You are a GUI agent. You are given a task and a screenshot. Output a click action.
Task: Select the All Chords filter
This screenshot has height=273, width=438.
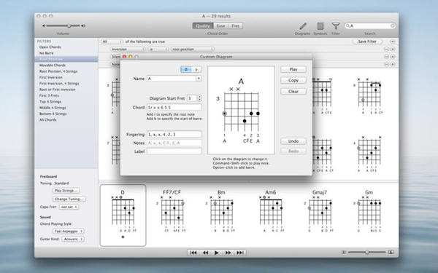47,120
